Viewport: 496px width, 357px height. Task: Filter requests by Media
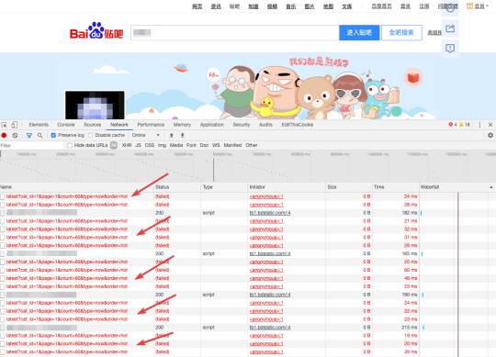coord(176,145)
